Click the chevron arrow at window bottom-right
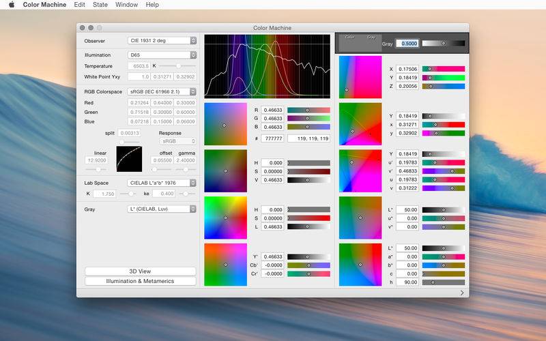 point(462,293)
